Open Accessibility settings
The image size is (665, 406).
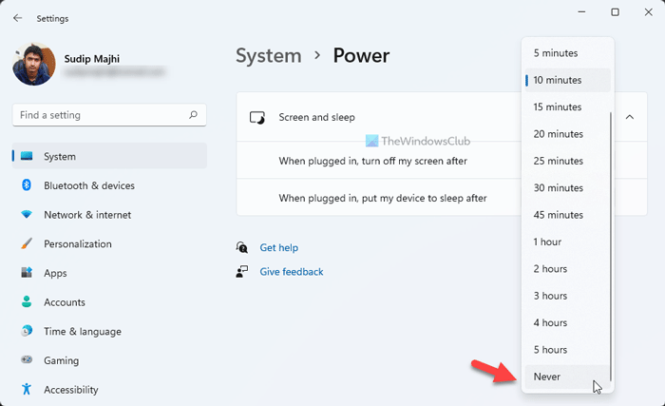[70, 390]
